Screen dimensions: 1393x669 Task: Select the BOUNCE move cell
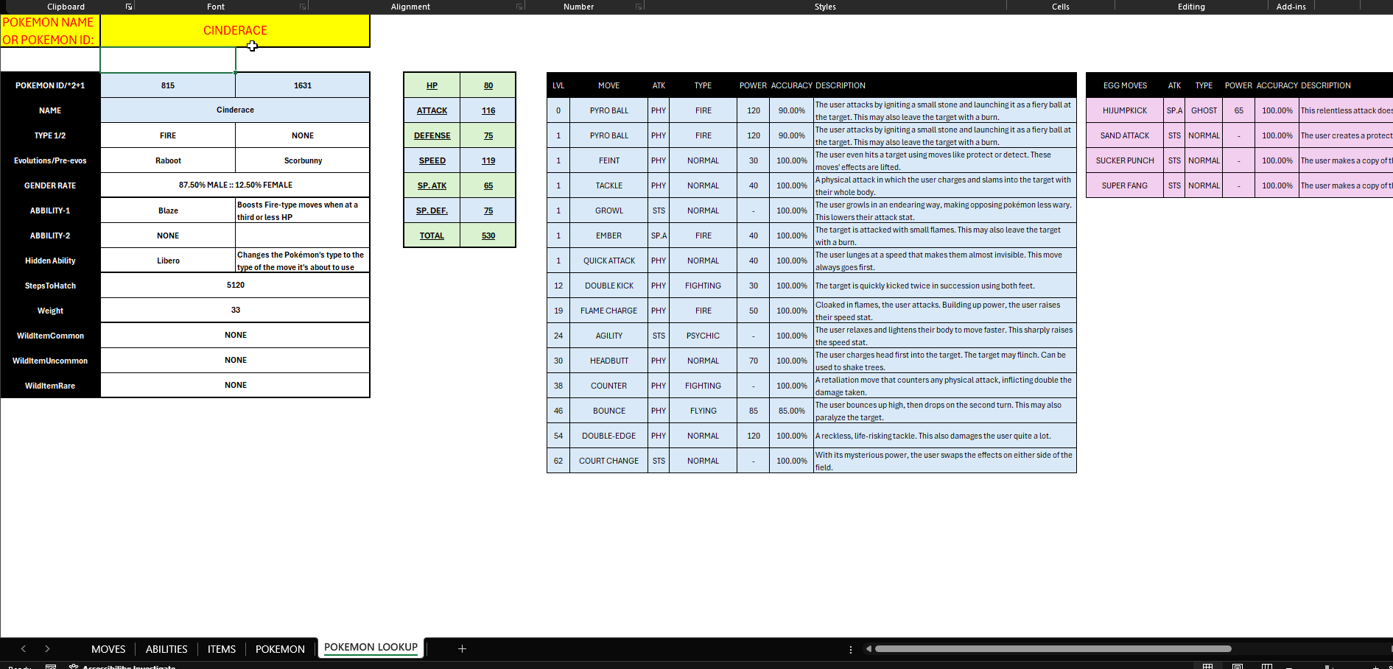tap(608, 411)
